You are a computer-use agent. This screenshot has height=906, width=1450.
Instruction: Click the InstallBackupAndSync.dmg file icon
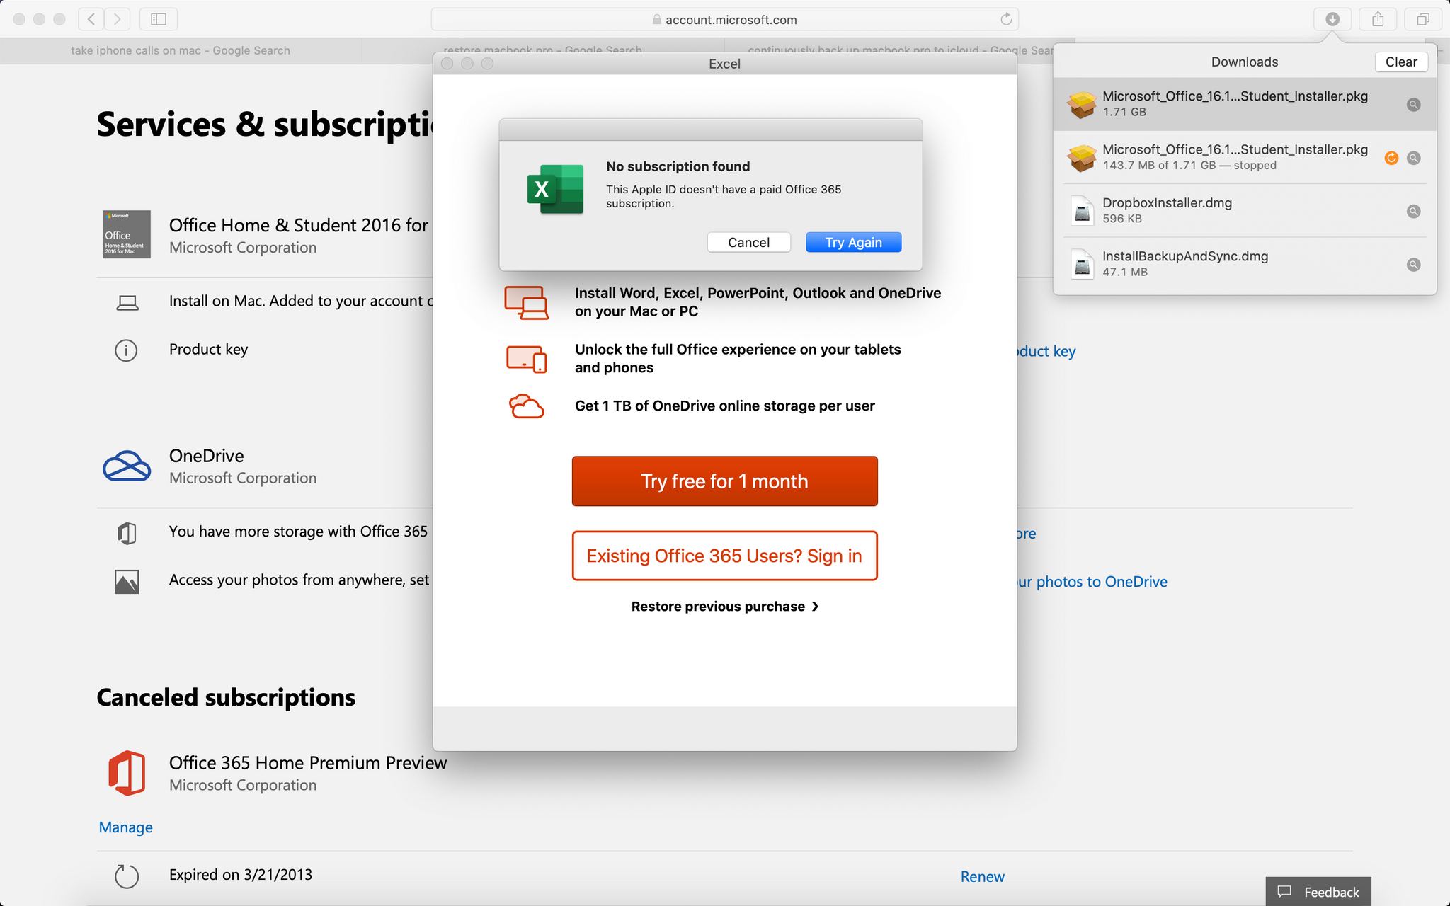(x=1082, y=265)
